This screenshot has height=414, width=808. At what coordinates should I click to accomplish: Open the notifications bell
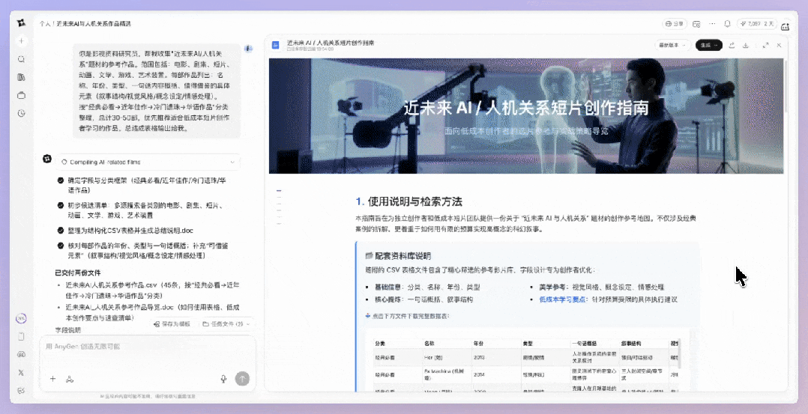pos(726,24)
